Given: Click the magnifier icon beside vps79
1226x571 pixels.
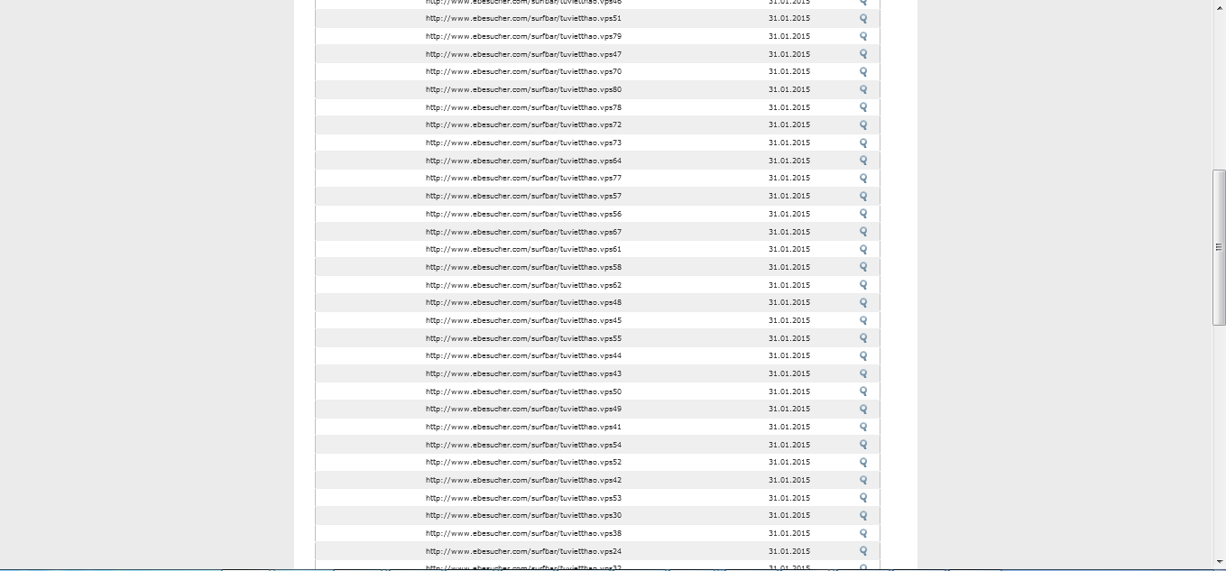Looking at the screenshot, I should (863, 37).
